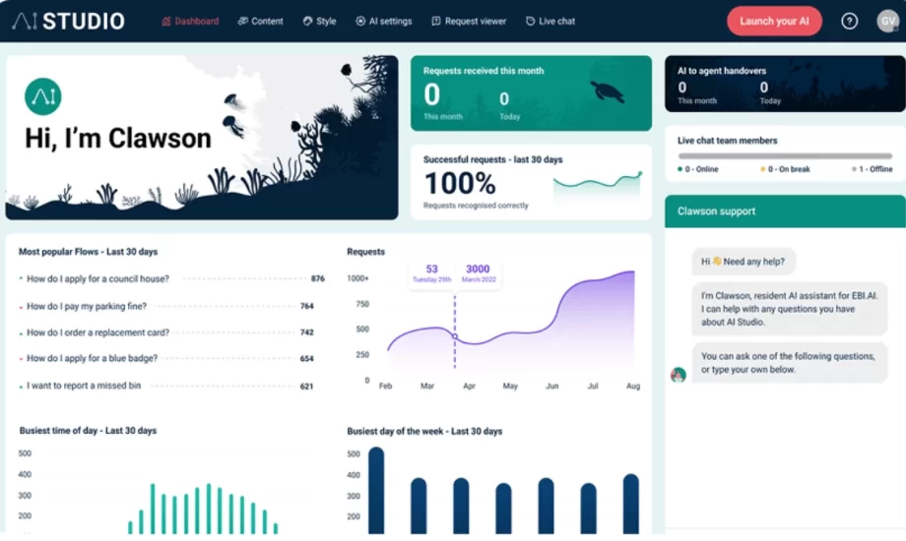Click the Clawson chat avatar icon

pyautogui.click(x=679, y=375)
